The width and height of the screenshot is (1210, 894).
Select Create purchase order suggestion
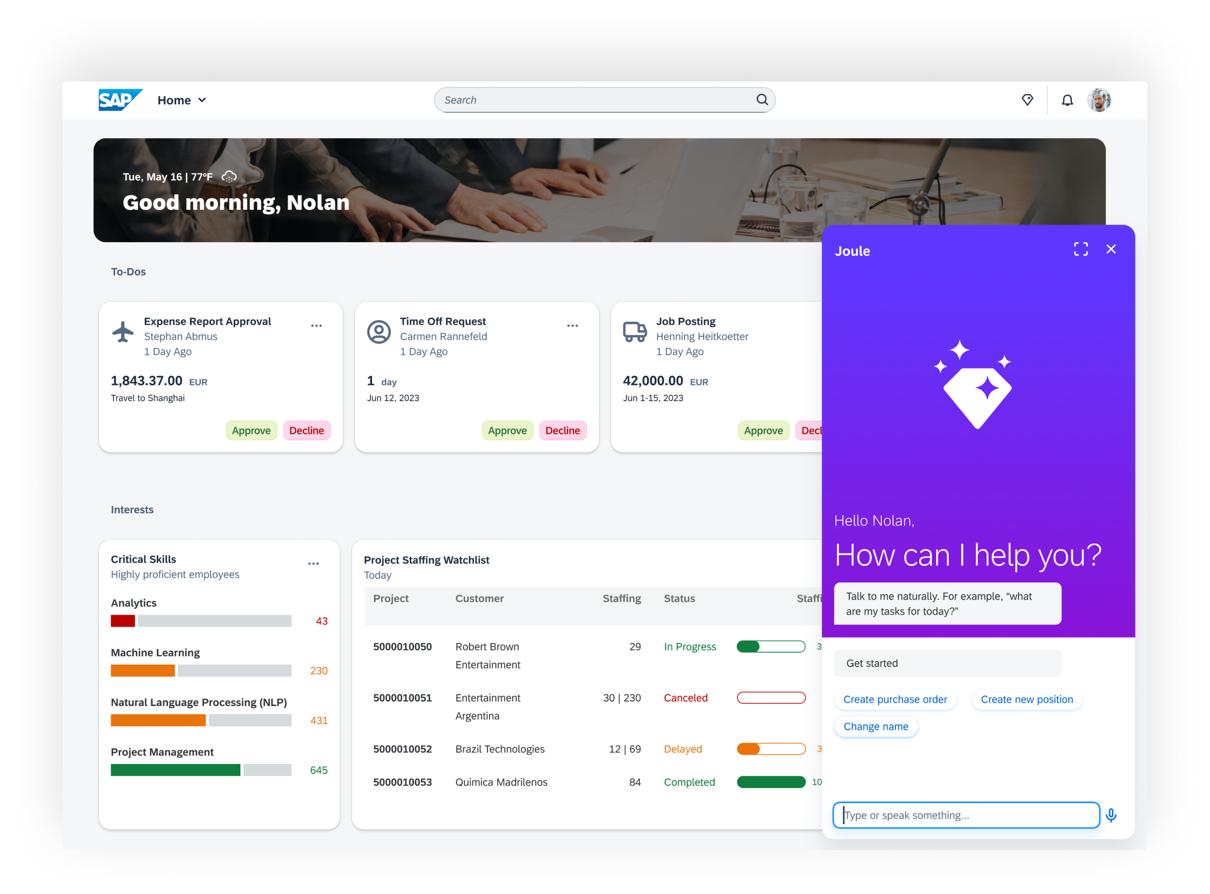point(895,699)
